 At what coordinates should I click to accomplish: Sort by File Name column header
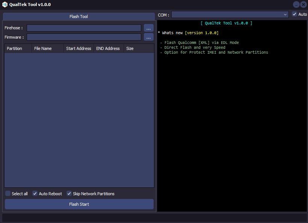tap(48, 48)
